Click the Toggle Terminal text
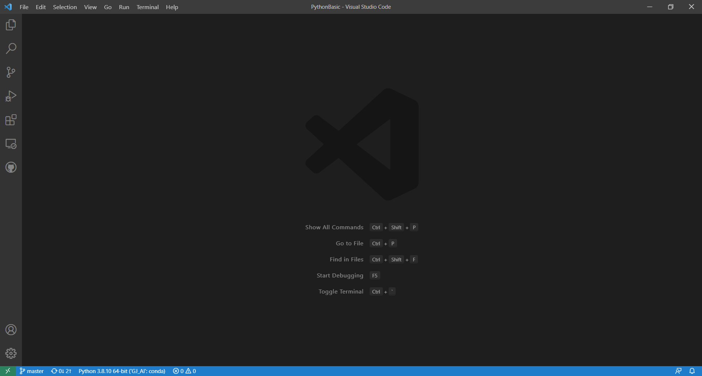 pos(341,292)
